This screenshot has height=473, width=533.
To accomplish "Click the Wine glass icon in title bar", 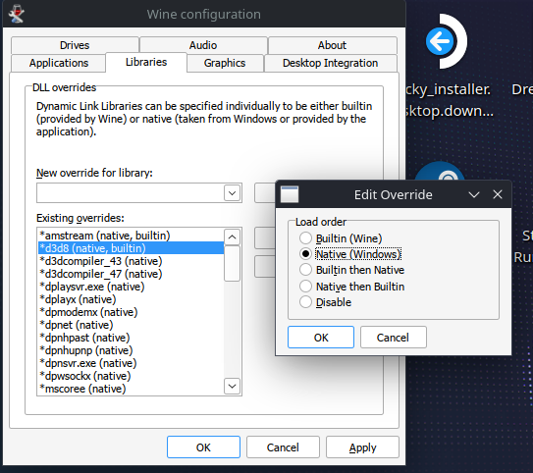I will [x=16, y=14].
